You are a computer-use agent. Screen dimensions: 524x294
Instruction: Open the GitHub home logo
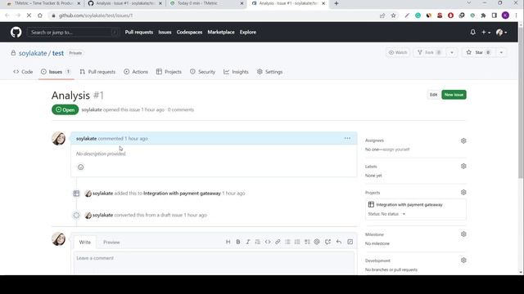[x=16, y=32]
